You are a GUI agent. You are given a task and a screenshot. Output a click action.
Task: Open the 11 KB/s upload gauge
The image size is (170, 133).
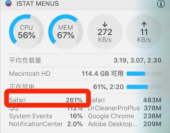coord(144,32)
